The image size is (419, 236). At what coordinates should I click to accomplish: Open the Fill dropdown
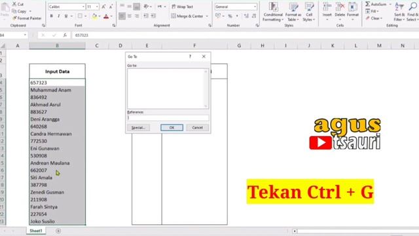[372, 11]
